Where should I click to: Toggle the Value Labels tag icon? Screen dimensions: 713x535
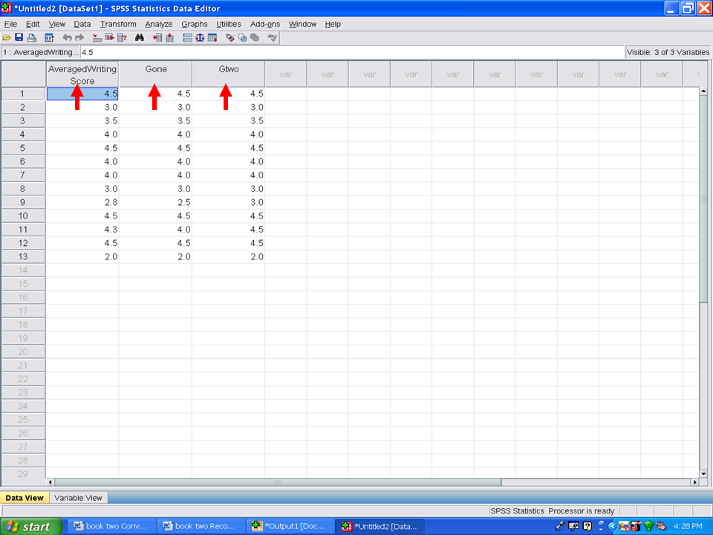click(x=230, y=37)
